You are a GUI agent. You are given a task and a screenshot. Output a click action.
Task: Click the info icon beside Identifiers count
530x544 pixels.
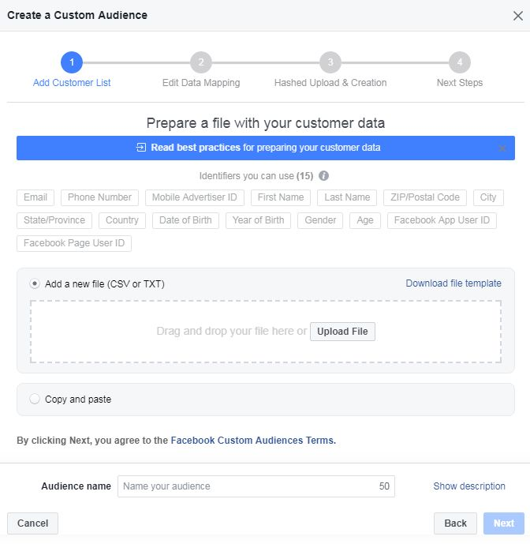pyautogui.click(x=323, y=176)
